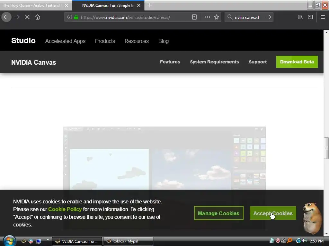This screenshot has width=329, height=246.
Task: Click the scrollbar down arrow
Action: (326, 234)
